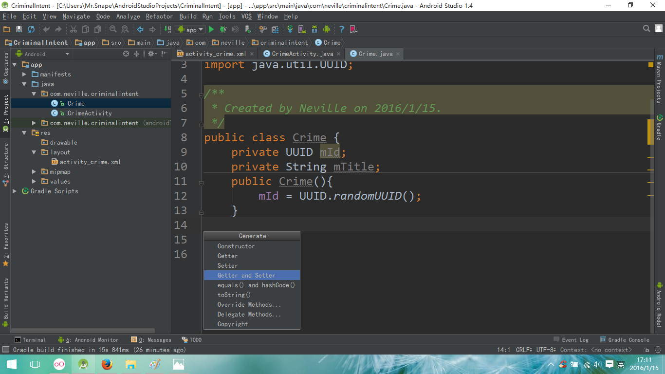Click the Replace icon in toolbar
The width and height of the screenshot is (665, 374).
pyautogui.click(x=125, y=29)
